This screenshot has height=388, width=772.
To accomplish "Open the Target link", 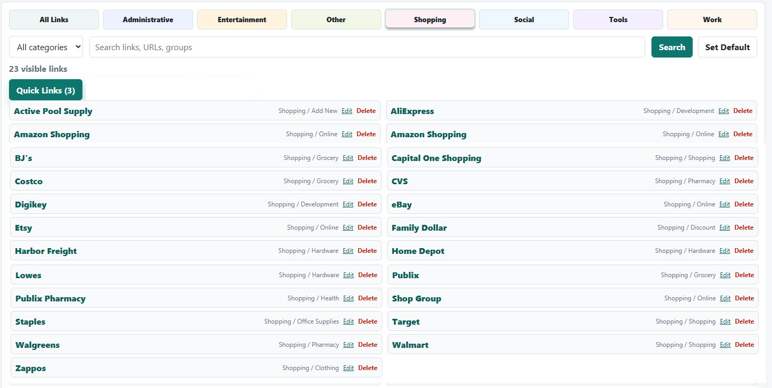I will coord(406,321).
